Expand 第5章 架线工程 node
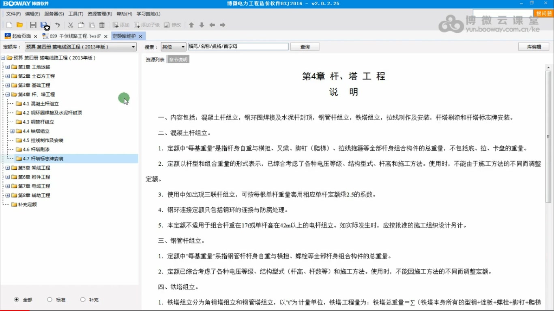 [7, 168]
